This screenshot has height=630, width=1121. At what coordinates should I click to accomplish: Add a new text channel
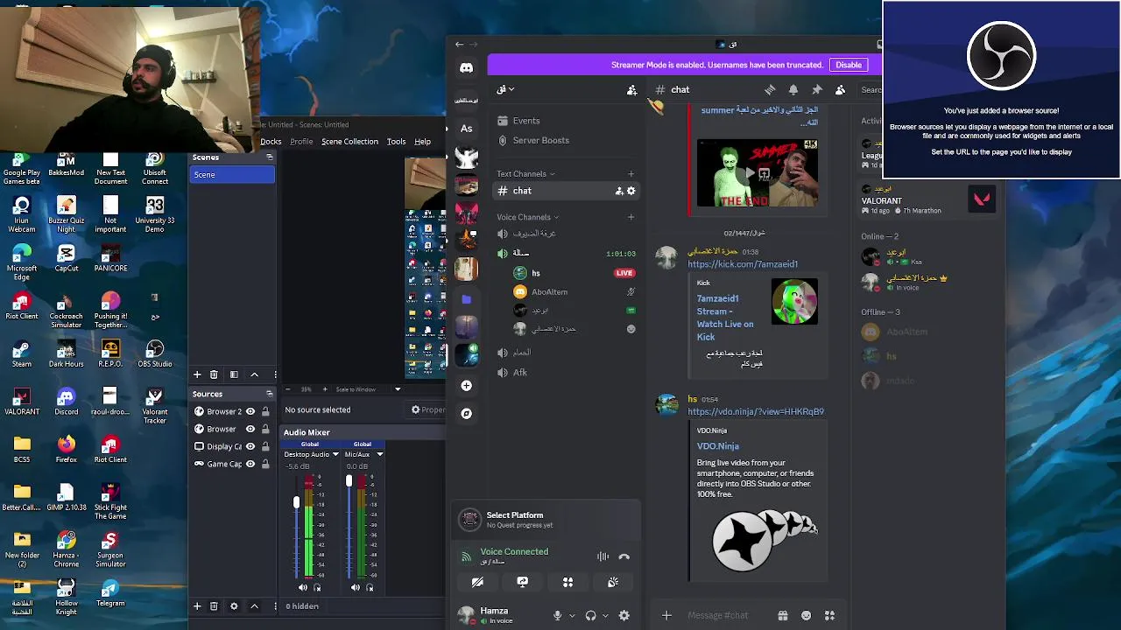(x=631, y=174)
